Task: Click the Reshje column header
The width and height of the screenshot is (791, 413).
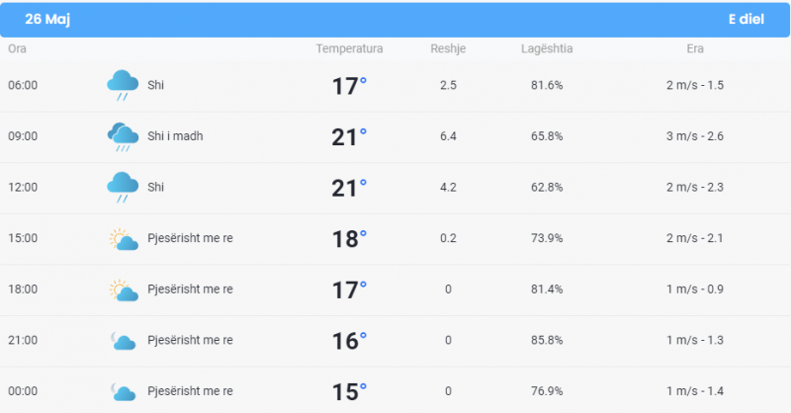Action: pyautogui.click(x=448, y=49)
